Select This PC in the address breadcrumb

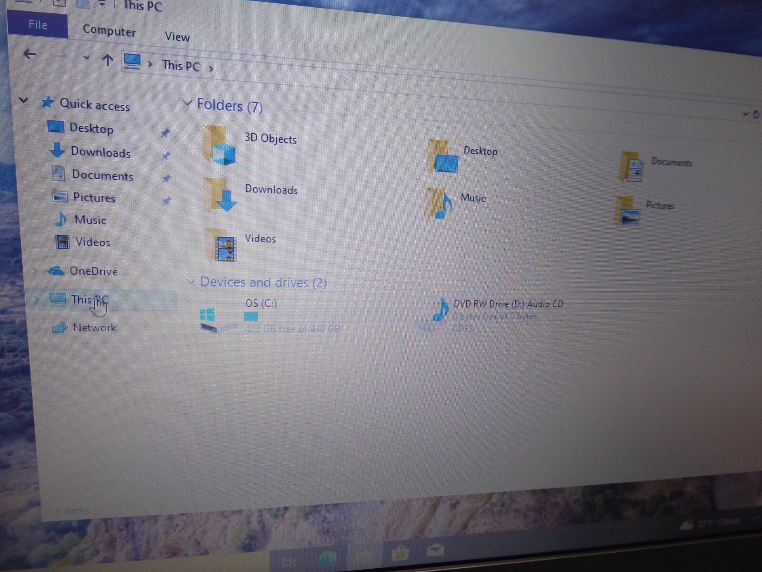click(x=180, y=65)
